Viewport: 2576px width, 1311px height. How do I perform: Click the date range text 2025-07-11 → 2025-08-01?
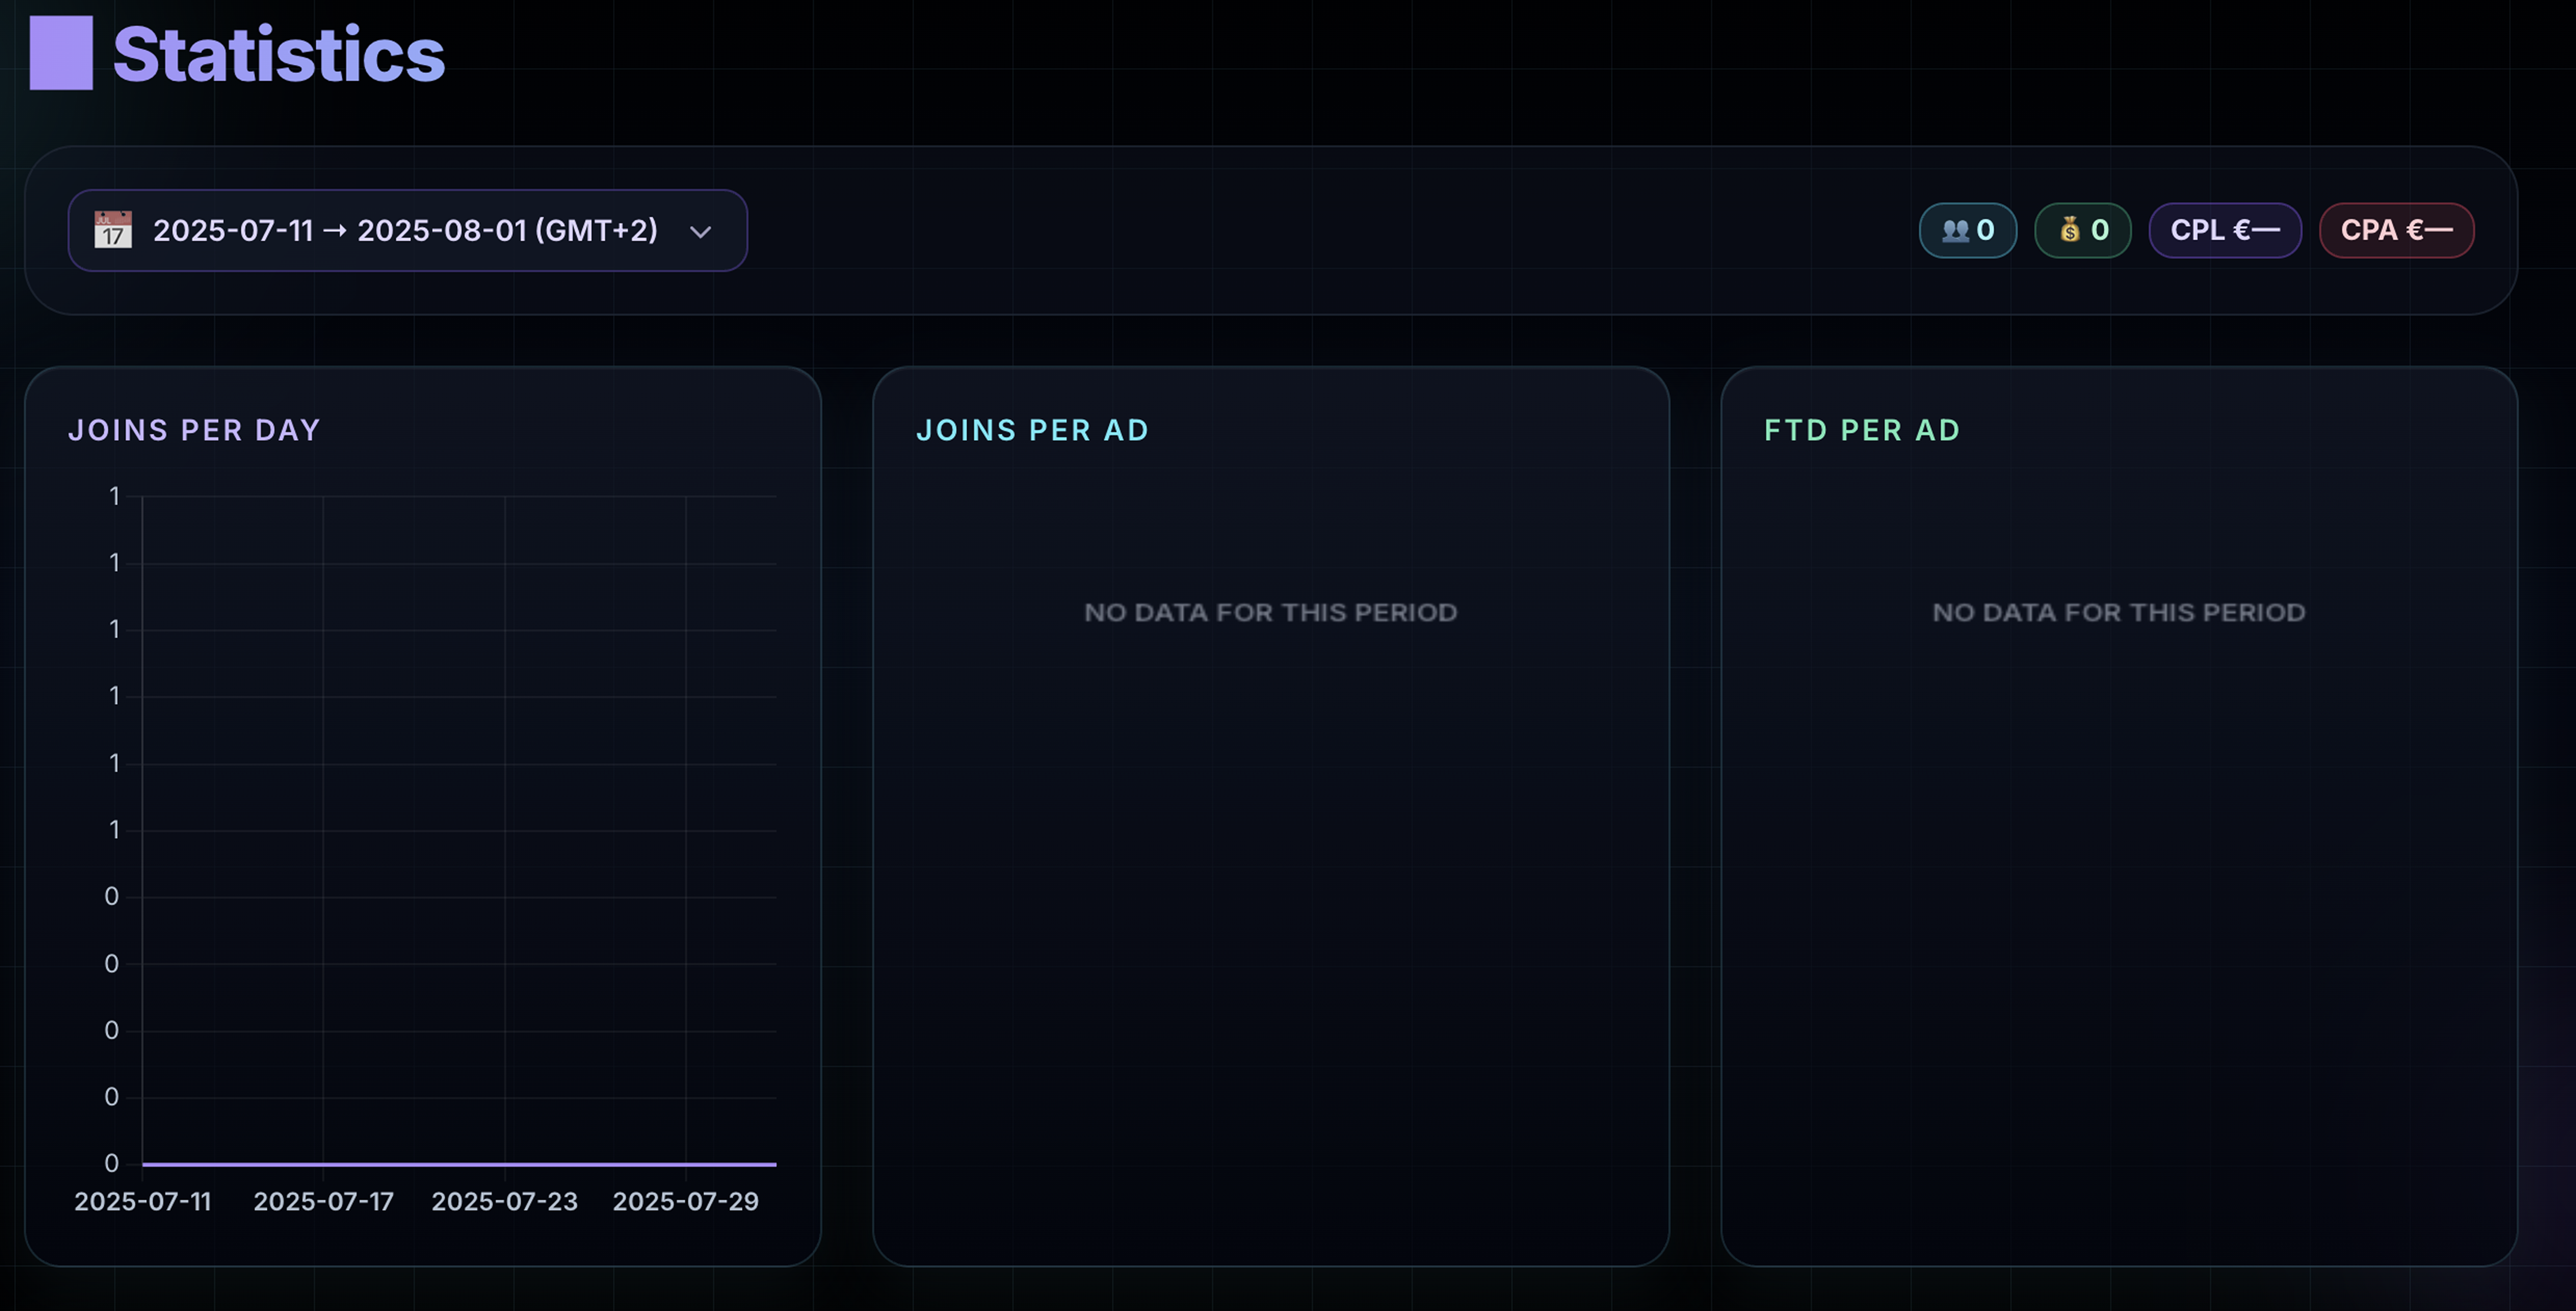[405, 231]
